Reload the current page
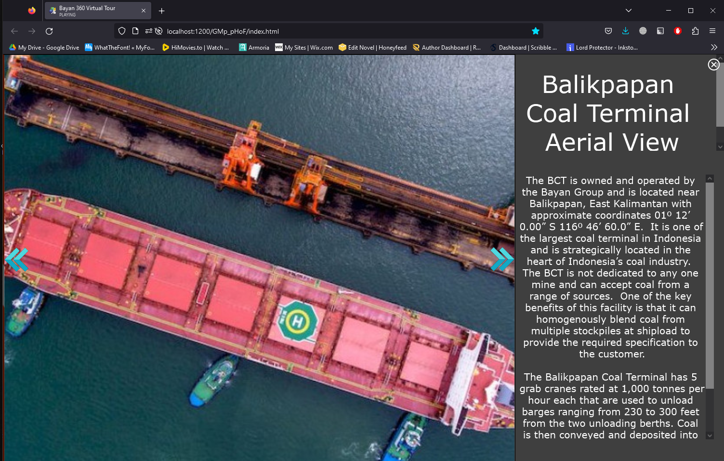The image size is (724, 461). (49, 31)
